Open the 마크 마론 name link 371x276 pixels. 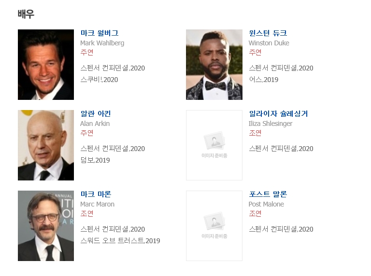(96, 194)
